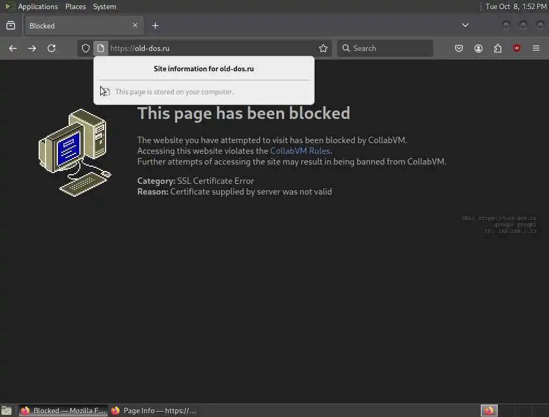Click the clock showing Tue Oct 8
This screenshot has height=417, width=549.
pyautogui.click(x=516, y=6)
